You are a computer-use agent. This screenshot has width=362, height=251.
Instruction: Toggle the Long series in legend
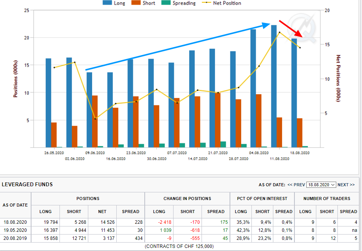click(114, 3)
